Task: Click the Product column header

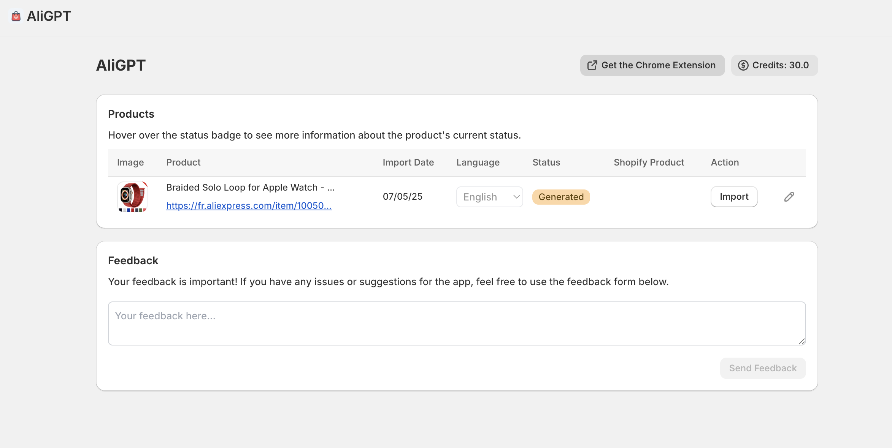Action: tap(183, 162)
